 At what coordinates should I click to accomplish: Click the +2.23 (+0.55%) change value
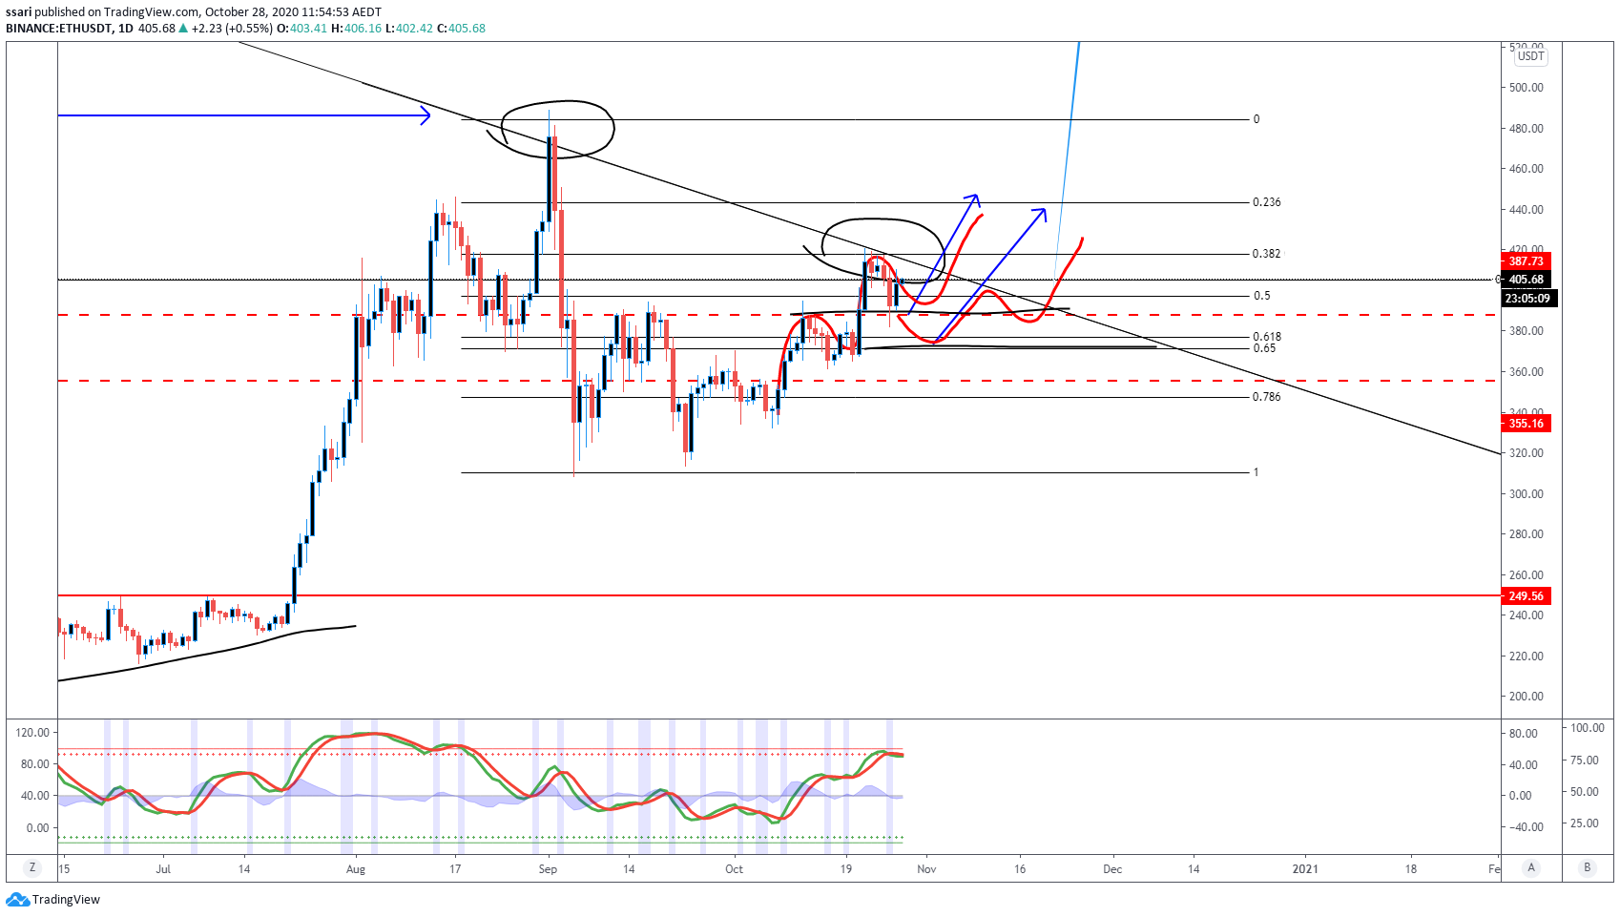(x=232, y=28)
